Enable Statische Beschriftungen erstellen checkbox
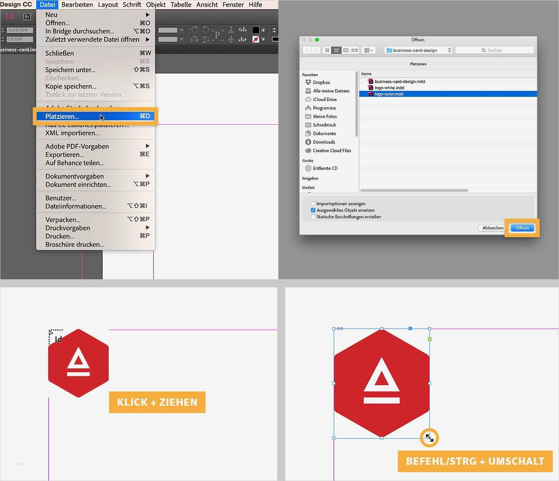 pyautogui.click(x=313, y=217)
